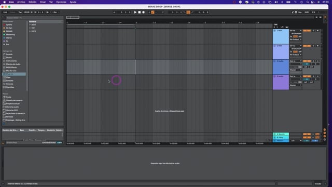The image size is (332, 187).
Task: Open 1 MIDI track's No Output dropdown
Action: coord(296,39)
